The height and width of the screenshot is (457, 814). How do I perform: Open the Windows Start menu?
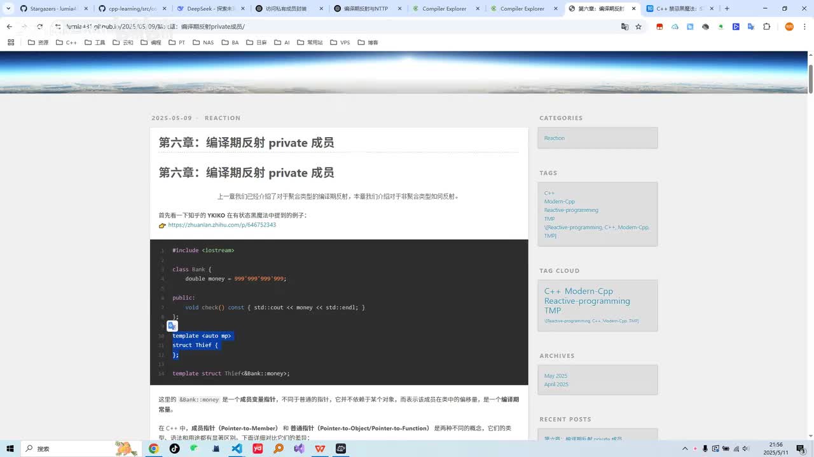11,449
